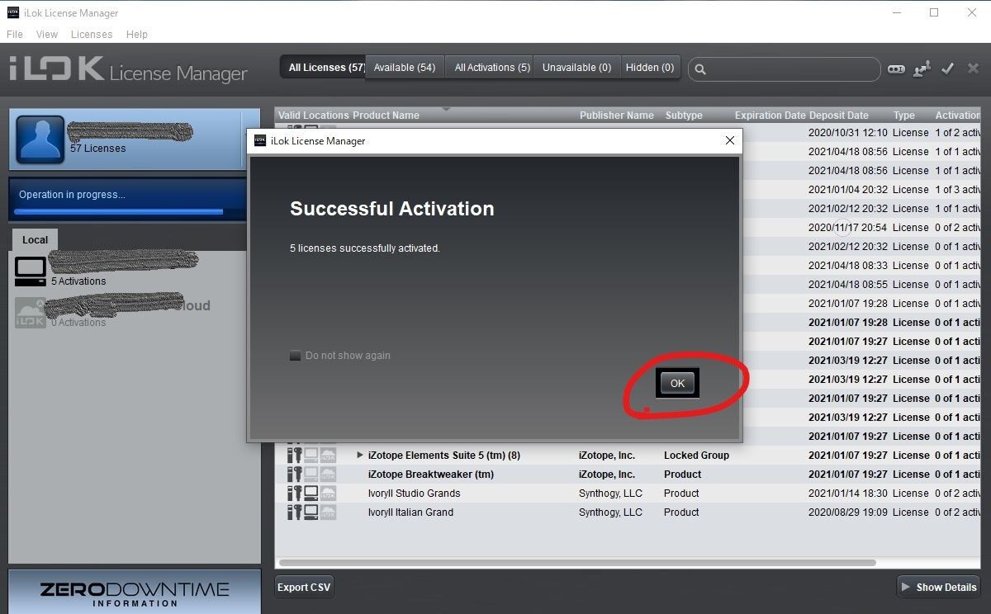Sort by the Publisher Name column header

(616, 116)
